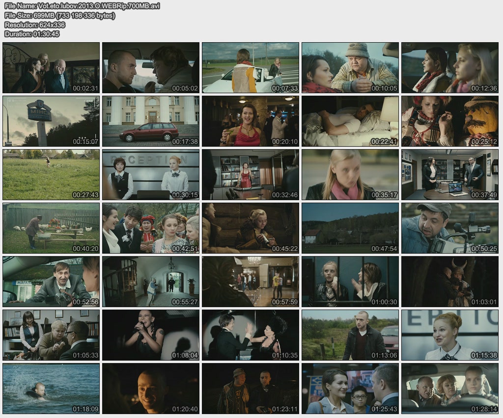Viewport: 503px width, 418px height.
Task: Click the thumbnail timestamped 00:02:31
Action: (51, 68)
